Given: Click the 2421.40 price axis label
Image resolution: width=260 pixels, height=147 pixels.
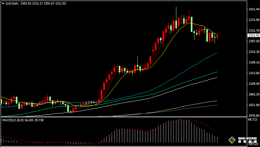Looking at the screenshot, I should (254, 9).
